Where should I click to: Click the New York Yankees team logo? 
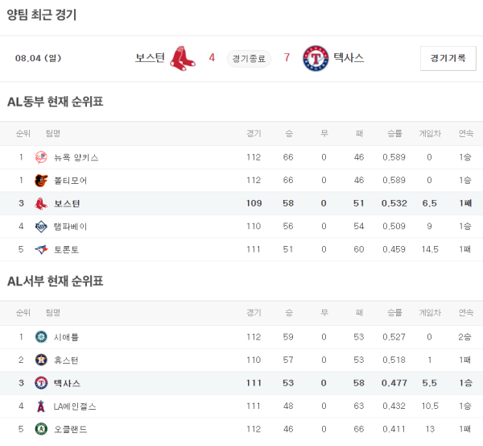41,157
